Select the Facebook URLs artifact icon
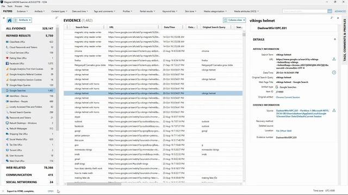Viewport: 348px width, 195px height. (x=7, y=63)
